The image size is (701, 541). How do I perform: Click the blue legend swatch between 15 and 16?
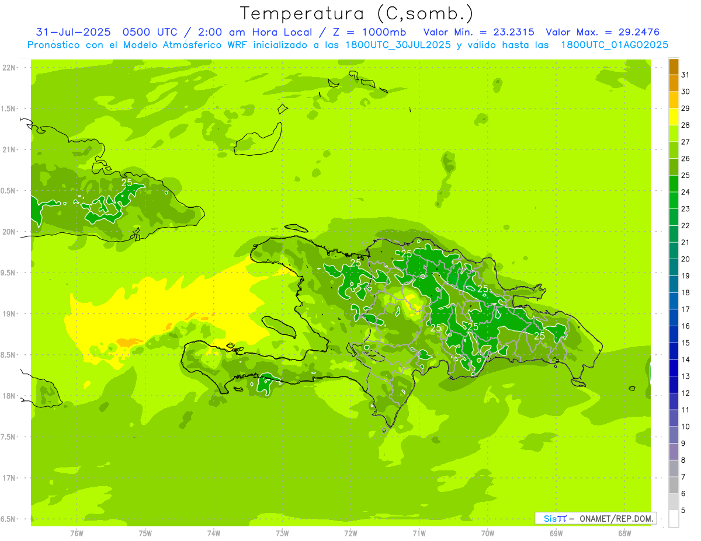(x=674, y=335)
